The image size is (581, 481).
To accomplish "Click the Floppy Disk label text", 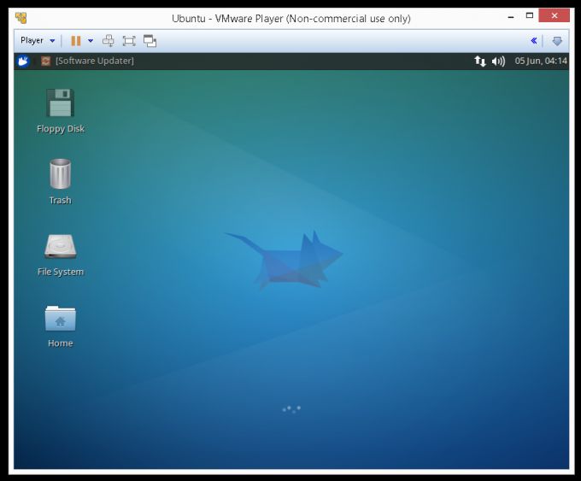I will (x=61, y=129).
